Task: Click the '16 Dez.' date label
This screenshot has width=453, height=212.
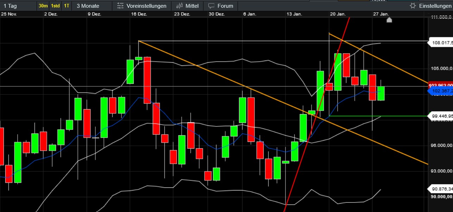Action: click(139, 14)
